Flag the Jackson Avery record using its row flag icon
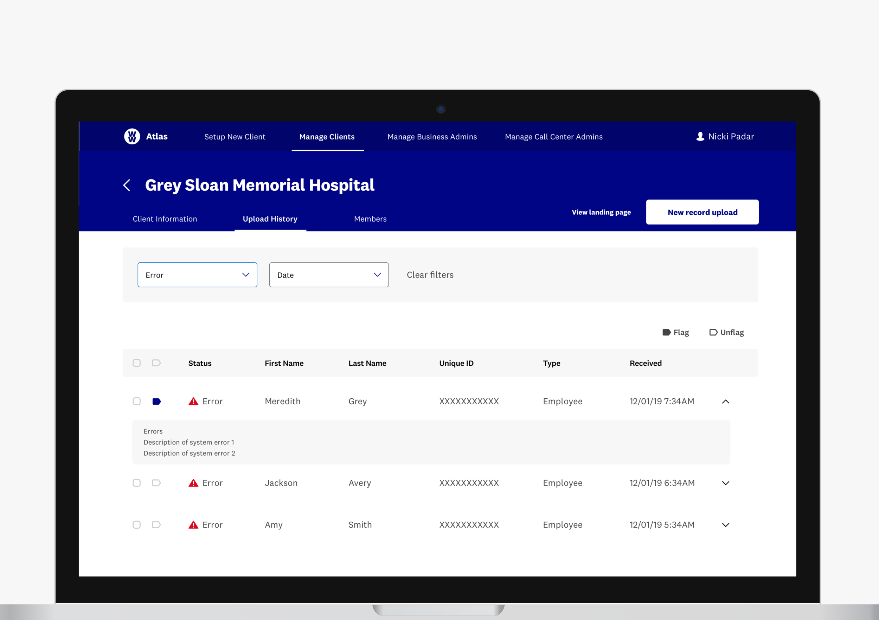Image resolution: width=879 pixels, height=620 pixels. [x=156, y=483]
